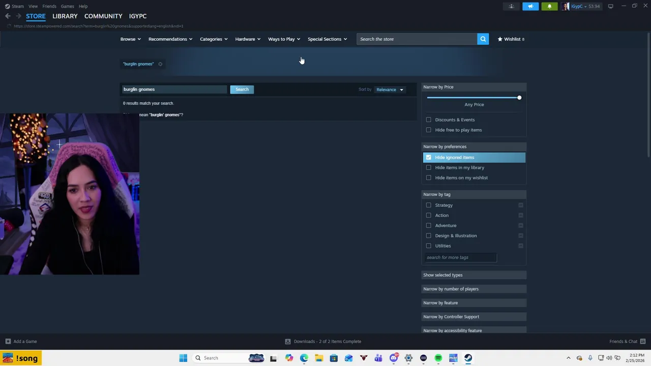Check Hide free to play items
The width and height of the screenshot is (651, 366).
click(x=429, y=130)
